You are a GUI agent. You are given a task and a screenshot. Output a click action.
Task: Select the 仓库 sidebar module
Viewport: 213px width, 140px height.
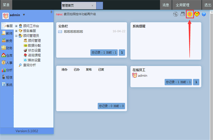point(7,55)
